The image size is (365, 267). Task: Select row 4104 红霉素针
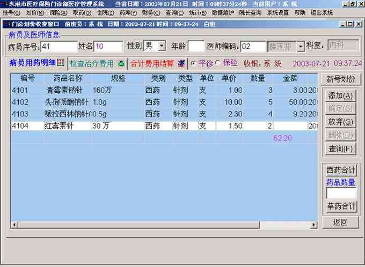point(164,126)
